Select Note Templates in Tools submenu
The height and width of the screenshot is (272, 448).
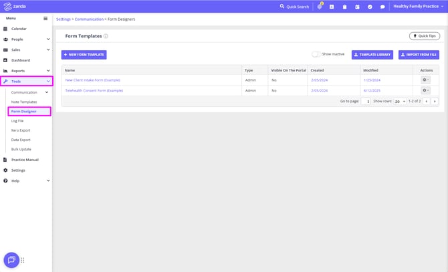pyautogui.click(x=24, y=102)
